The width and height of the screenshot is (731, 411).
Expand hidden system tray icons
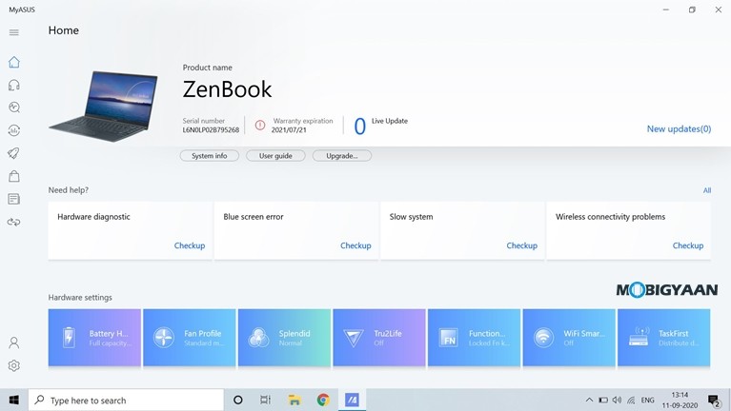point(589,400)
